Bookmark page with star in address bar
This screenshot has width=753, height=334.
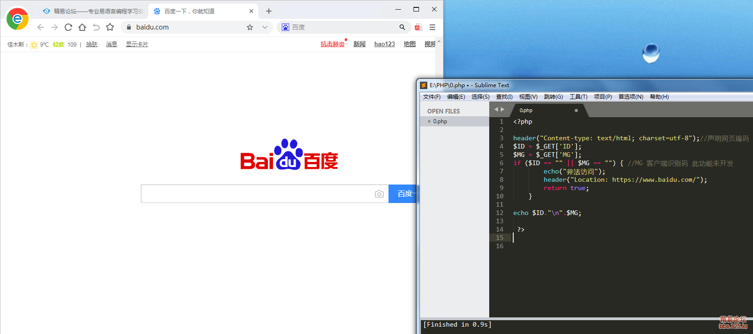point(250,27)
